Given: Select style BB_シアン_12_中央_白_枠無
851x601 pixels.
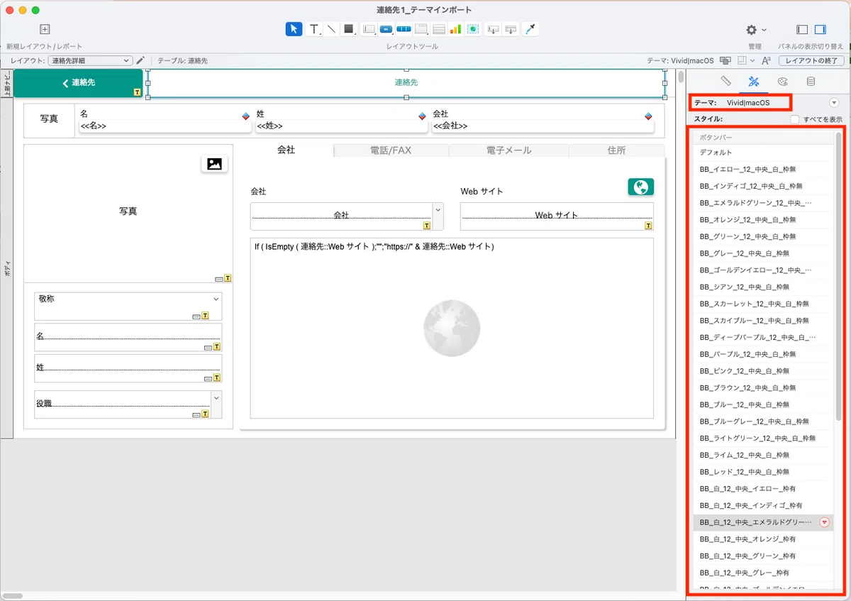Looking at the screenshot, I should 764,287.
